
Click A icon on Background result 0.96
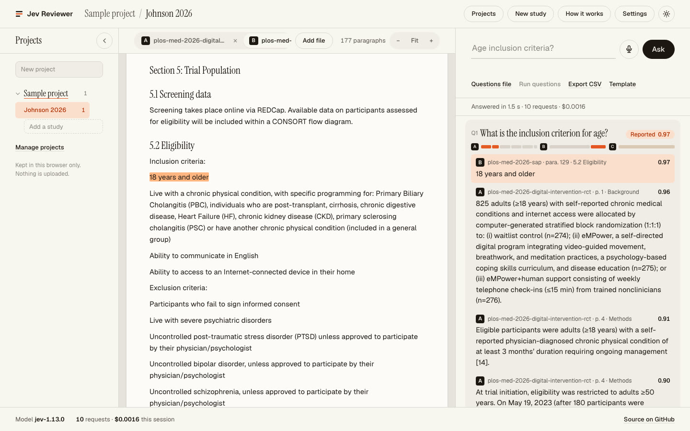(x=480, y=192)
